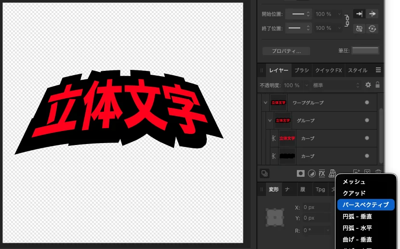Screen dimensions: 400x249
Task: Toggle visibility of the red カーブ layer
Action: click(x=367, y=138)
